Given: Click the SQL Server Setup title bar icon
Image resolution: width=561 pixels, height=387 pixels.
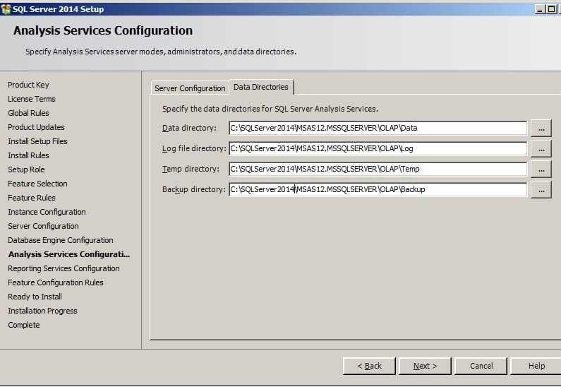Looking at the screenshot, I should (6, 8).
